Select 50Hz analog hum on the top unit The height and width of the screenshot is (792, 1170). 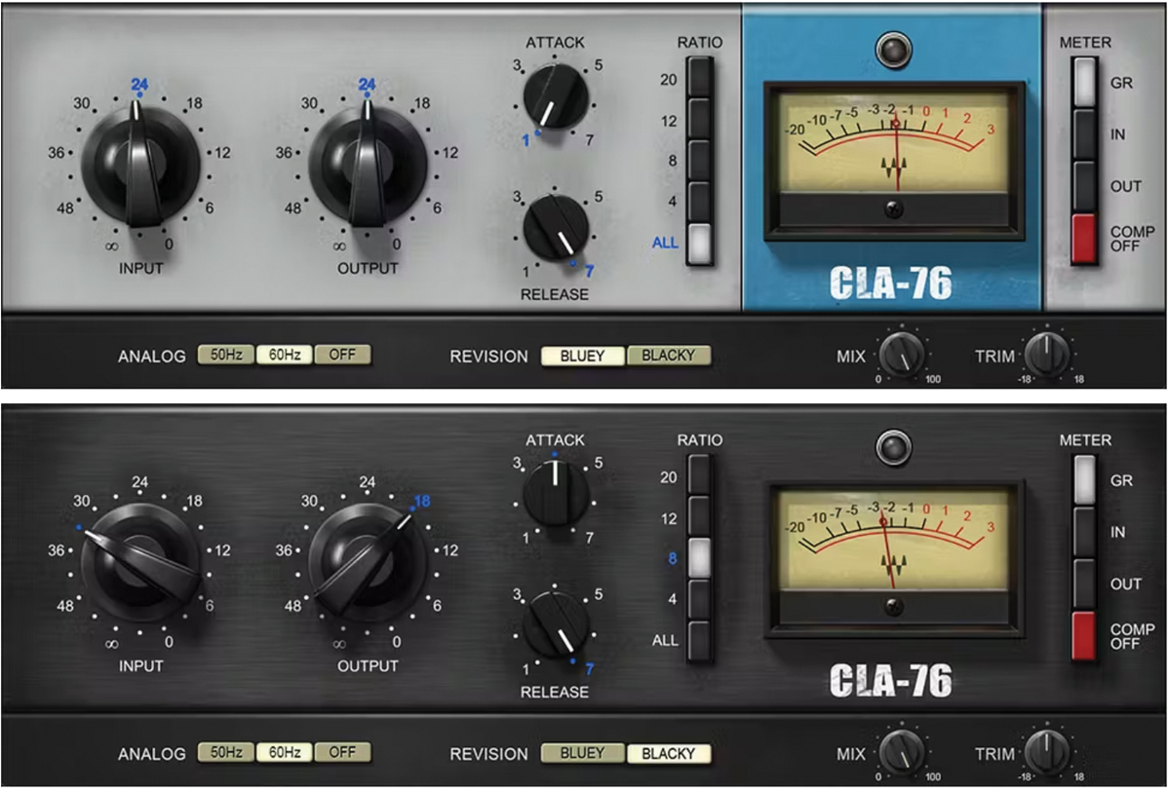228,355
